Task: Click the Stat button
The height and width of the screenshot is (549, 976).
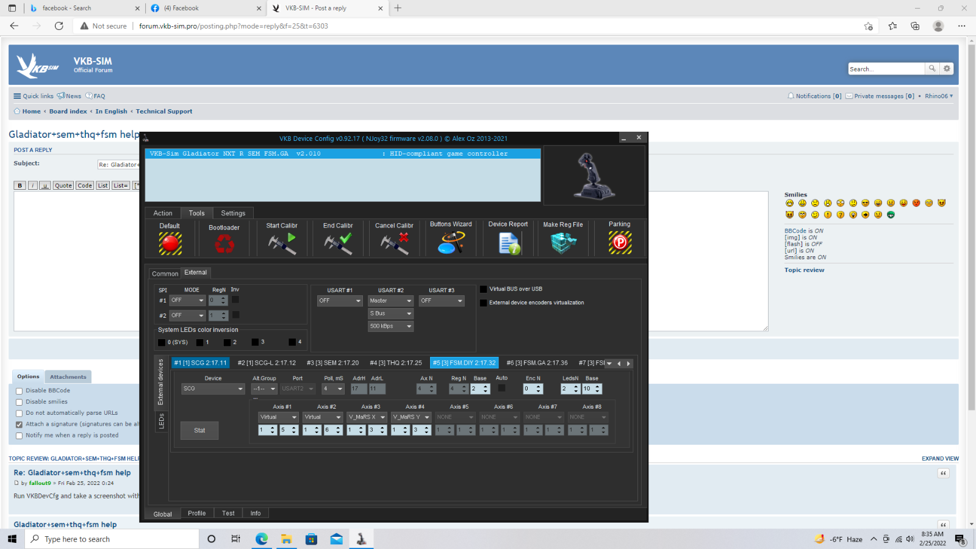Action: point(199,431)
